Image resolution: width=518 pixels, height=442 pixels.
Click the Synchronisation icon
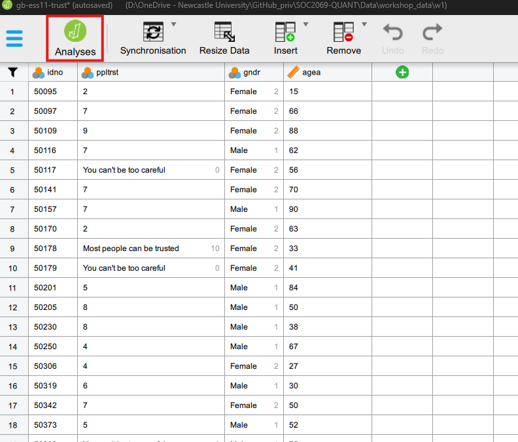[x=153, y=32]
